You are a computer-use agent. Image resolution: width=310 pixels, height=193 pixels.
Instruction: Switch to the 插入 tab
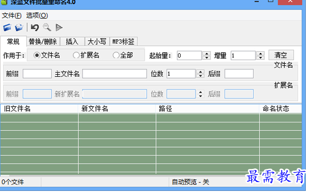click(72, 42)
